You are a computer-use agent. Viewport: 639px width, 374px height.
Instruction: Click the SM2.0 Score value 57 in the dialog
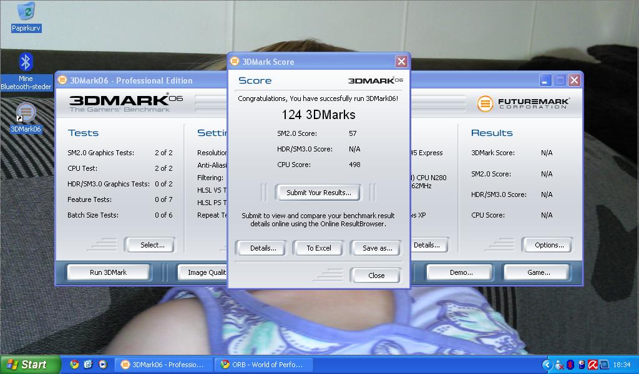[353, 133]
